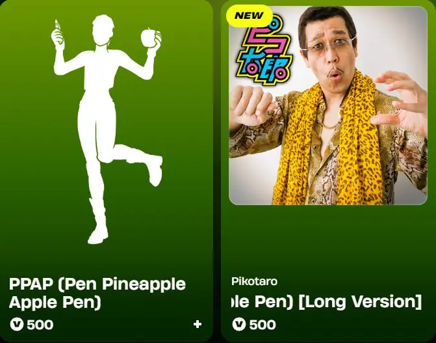This screenshot has height=343, width=436.
Task: Click the plus icon on PPAP emote card
Action: tap(198, 324)
